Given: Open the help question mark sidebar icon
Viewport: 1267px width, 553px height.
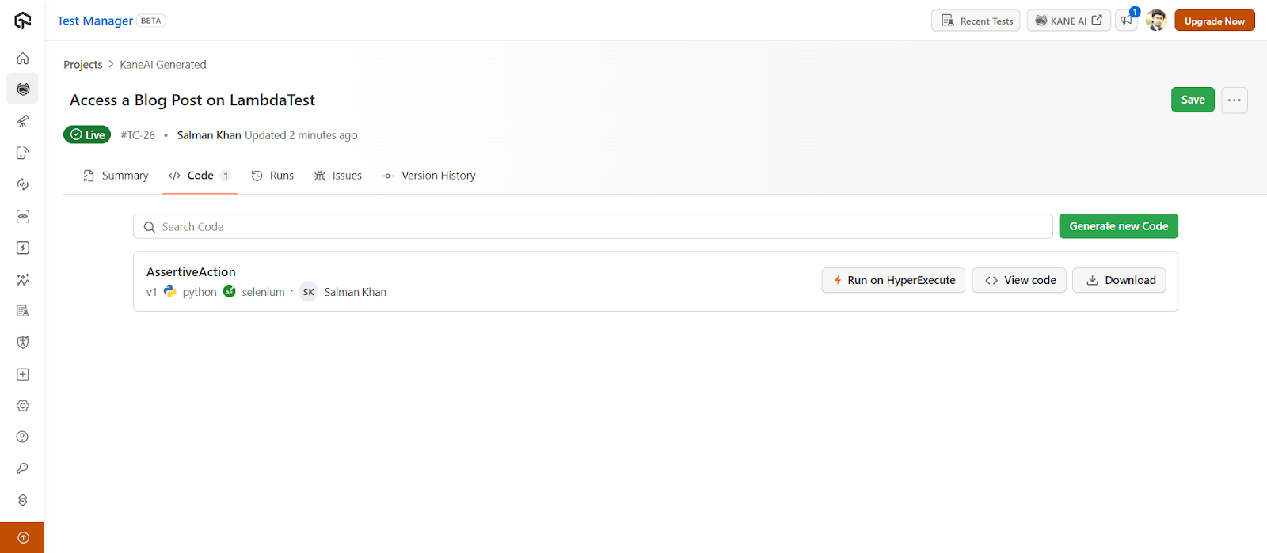Looking at the screenshot, I should click(x=23, y=437).
